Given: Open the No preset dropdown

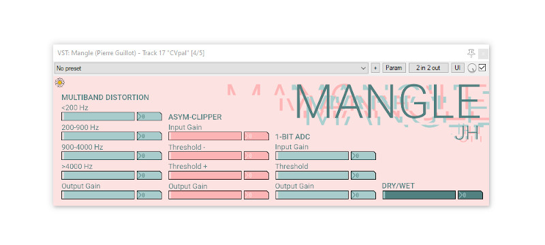Looking at the screenshot, I should 211,68.
